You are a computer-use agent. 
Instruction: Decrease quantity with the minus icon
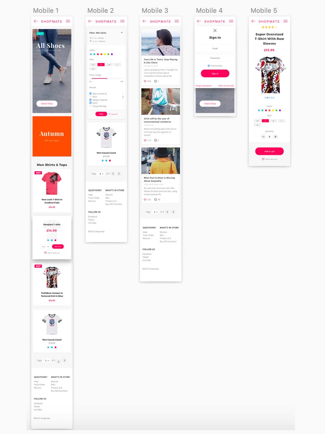pos(263,137)
